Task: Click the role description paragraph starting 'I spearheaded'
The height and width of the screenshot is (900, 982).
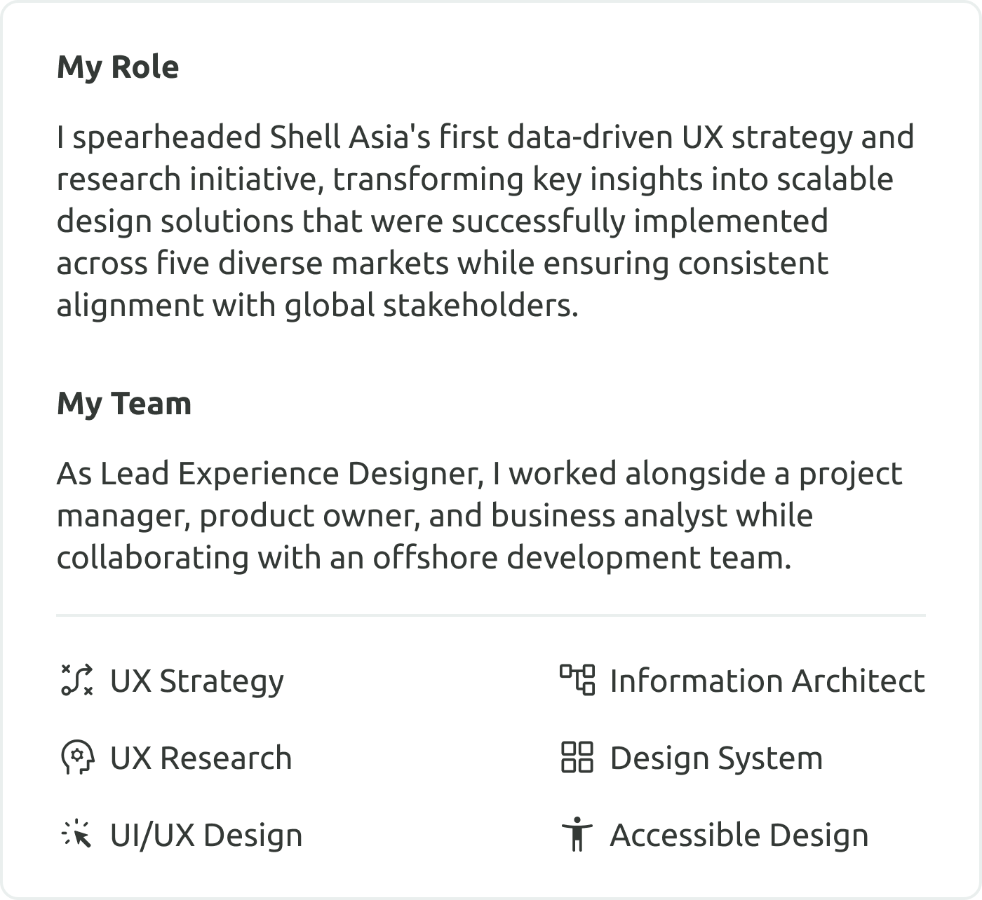Action: [x=484, y=221]
